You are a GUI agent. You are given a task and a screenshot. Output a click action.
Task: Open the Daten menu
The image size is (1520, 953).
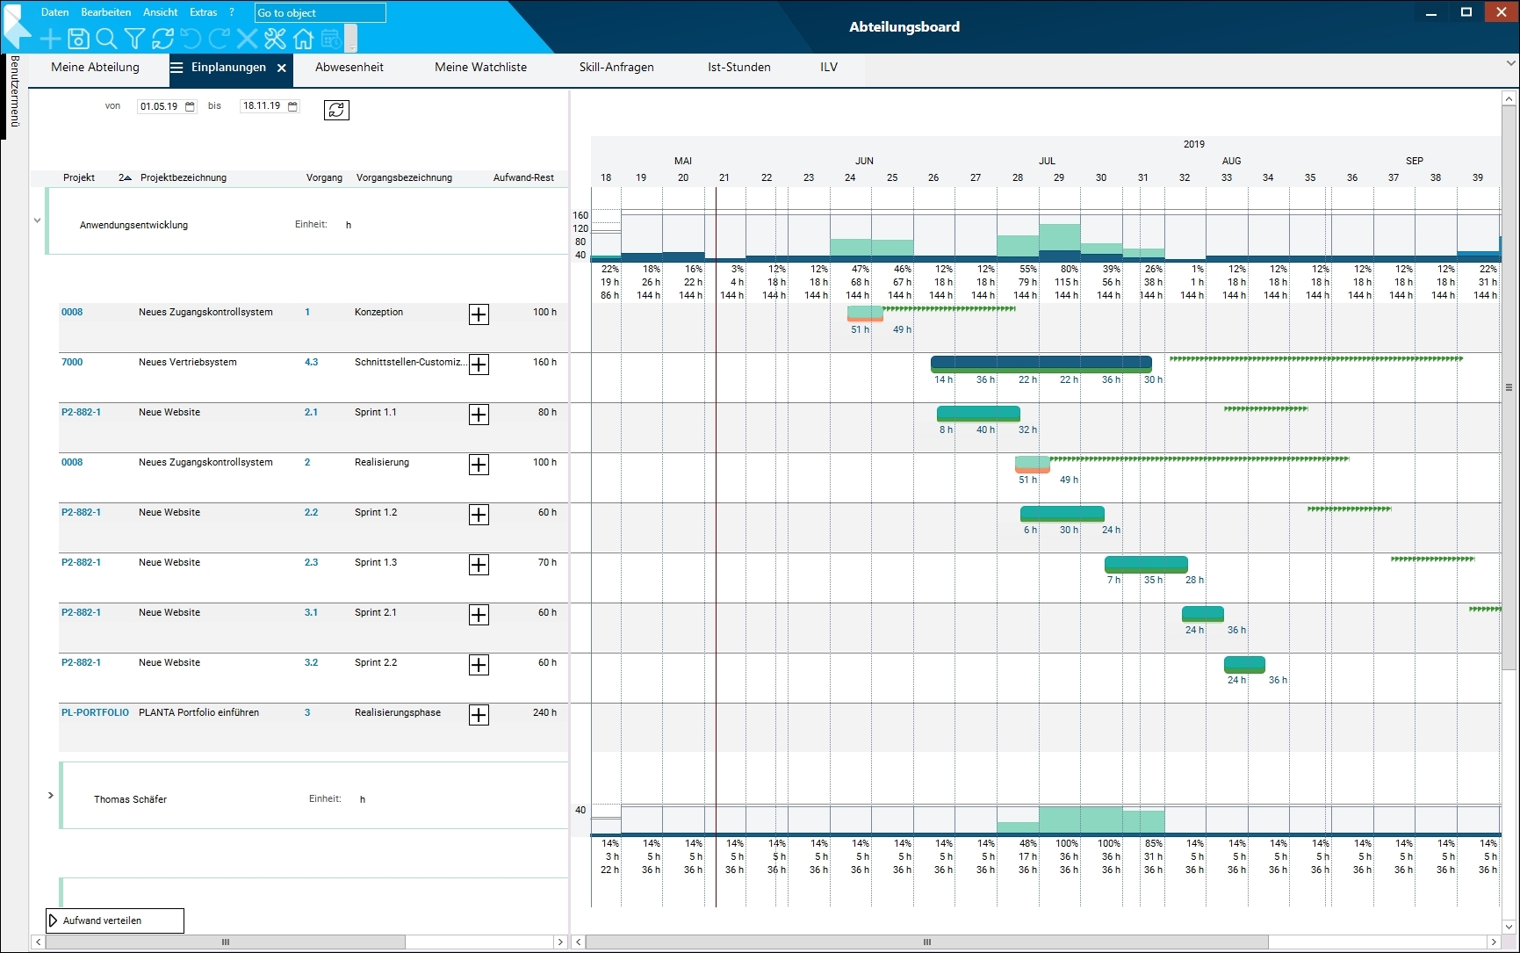pyautogui.click(x=54, y=12)
